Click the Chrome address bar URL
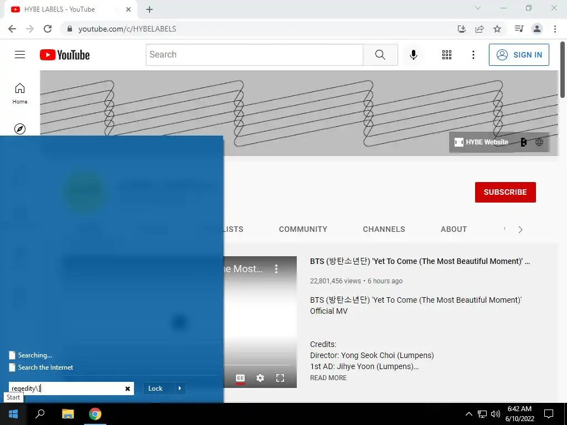567x425 pixels. coord(127,29)
